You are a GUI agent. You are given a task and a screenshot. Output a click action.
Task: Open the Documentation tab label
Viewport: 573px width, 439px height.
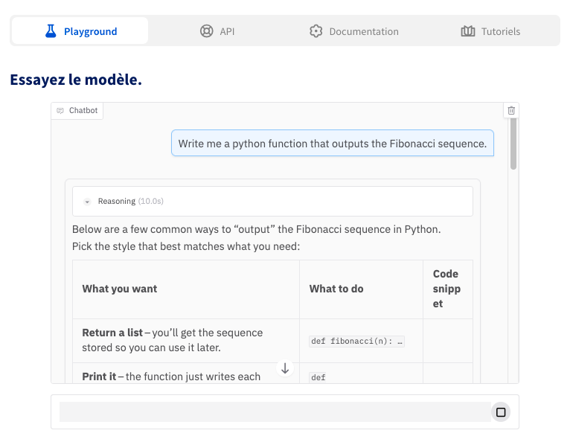tap(363, 31)
